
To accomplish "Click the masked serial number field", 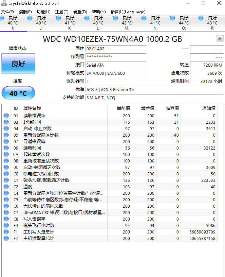I will (116, 57).
